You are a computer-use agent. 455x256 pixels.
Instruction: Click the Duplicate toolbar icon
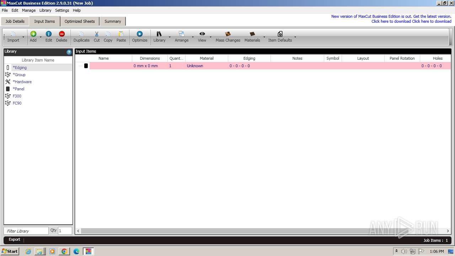[81, 34]
